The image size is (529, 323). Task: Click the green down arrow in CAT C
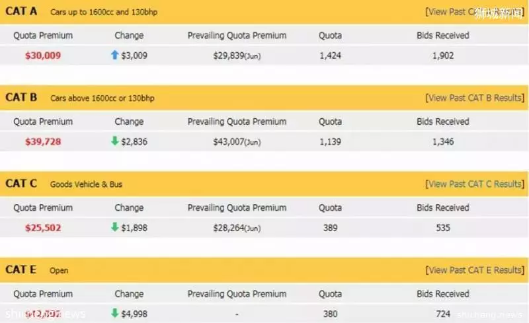click(x=114, y=227)
